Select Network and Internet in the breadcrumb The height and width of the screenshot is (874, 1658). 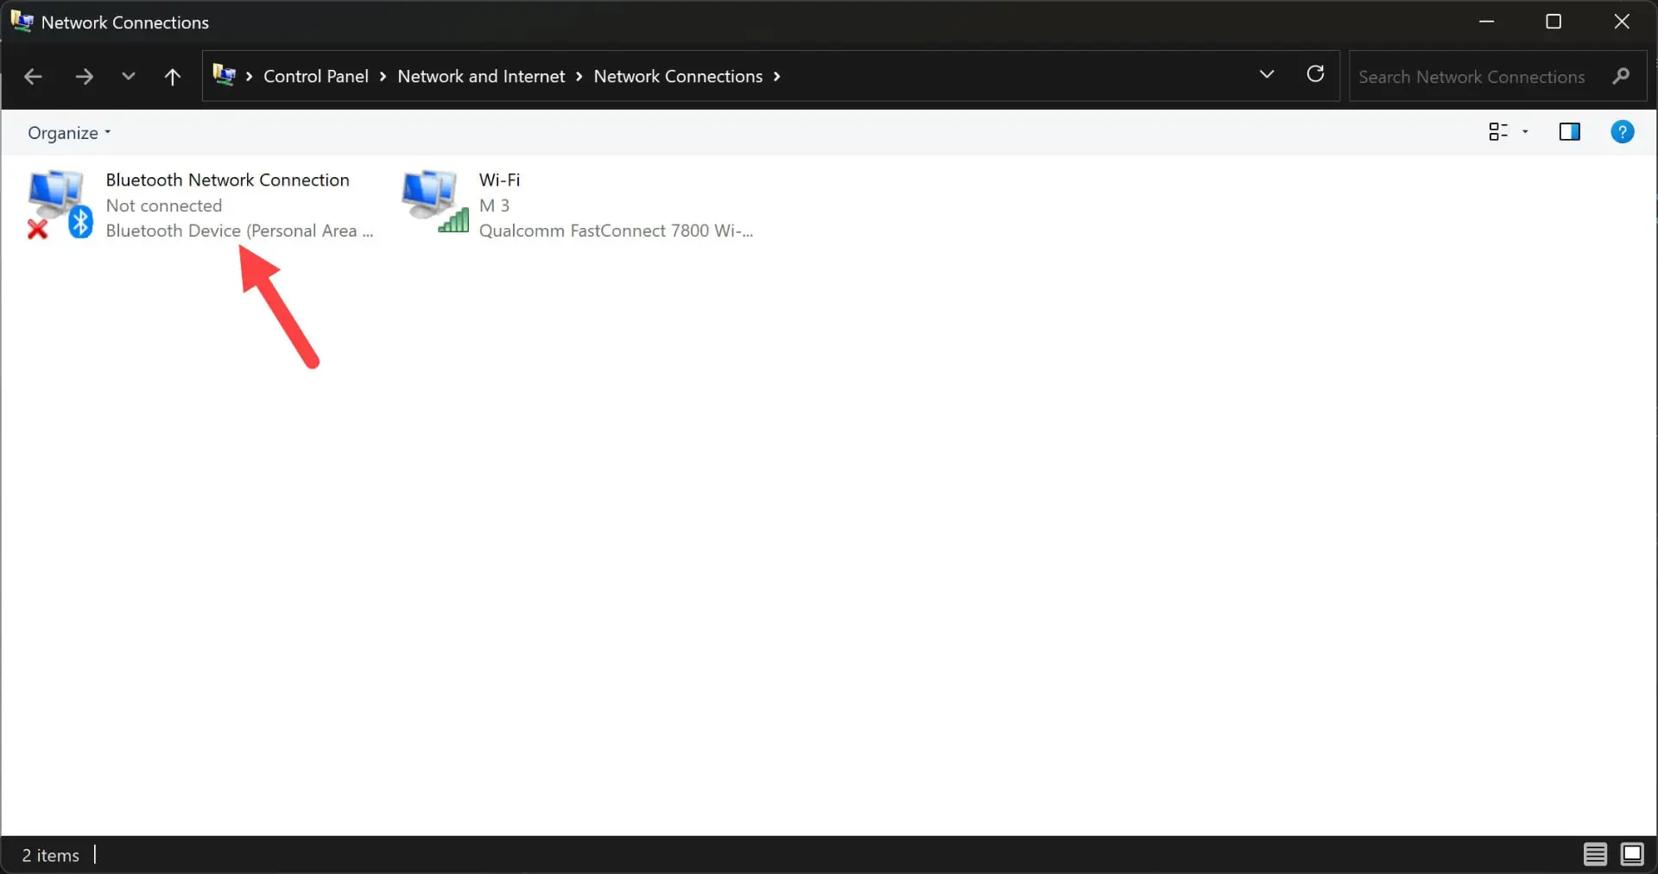coord(481,77)
